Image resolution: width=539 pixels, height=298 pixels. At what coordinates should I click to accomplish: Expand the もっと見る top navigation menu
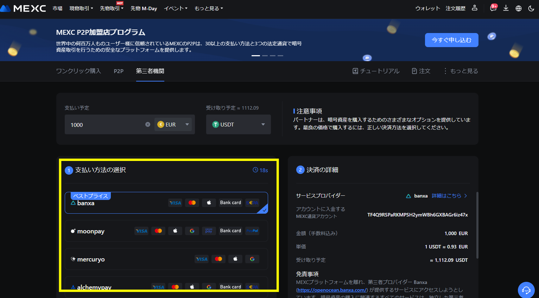209,8
